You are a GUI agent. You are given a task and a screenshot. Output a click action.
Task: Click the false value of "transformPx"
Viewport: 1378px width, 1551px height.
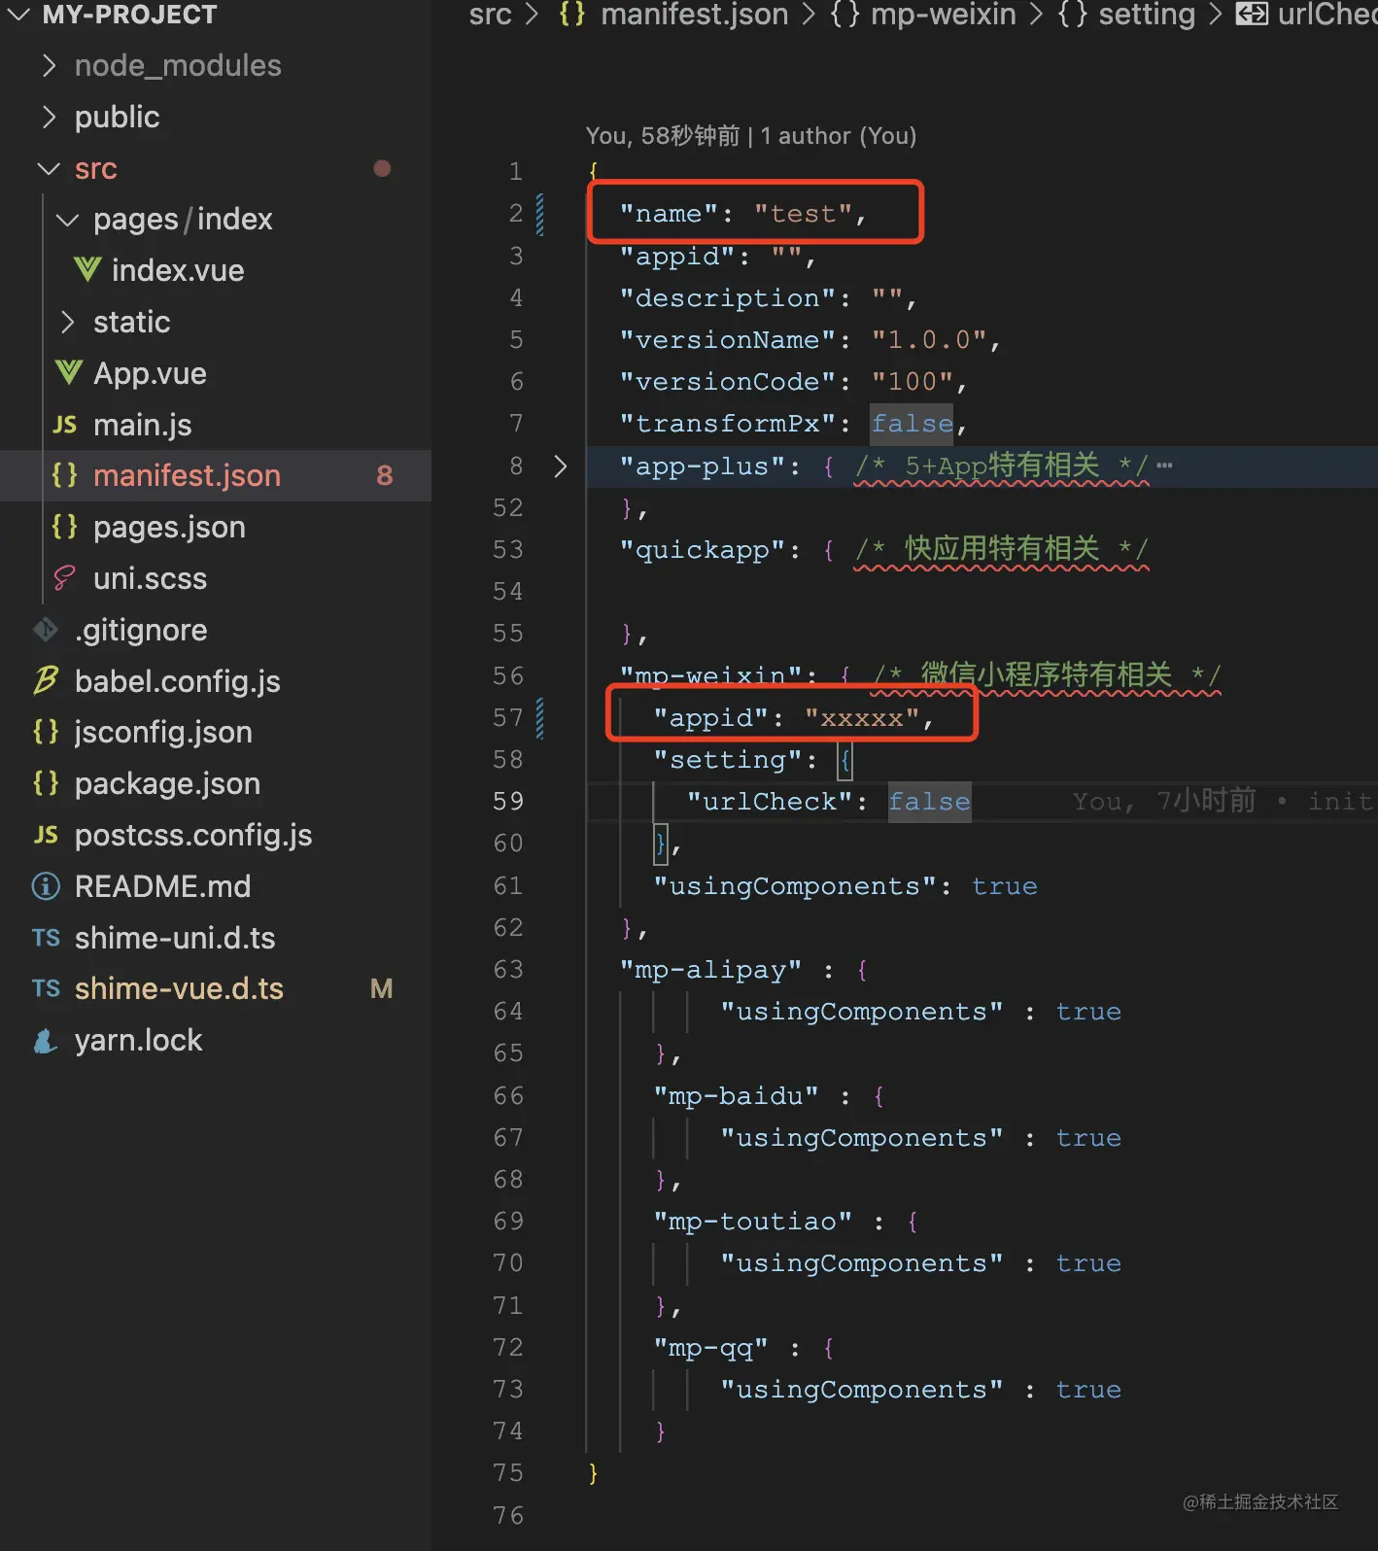click(912, 424)
